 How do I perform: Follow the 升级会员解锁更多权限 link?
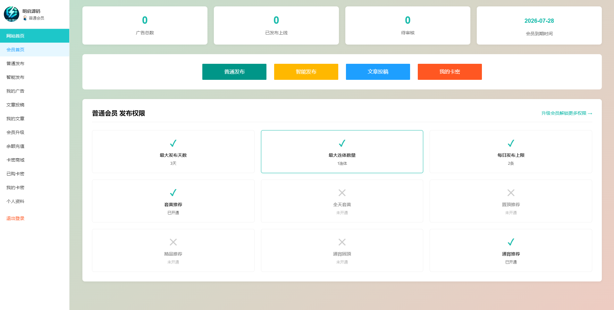(x=567, y=113)
